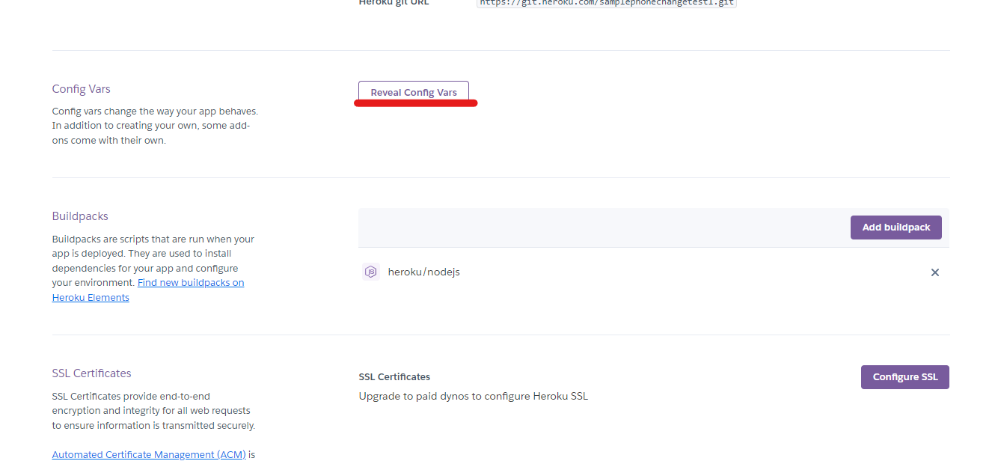1001x461 pixels.
Task: Click the Heroku git URL field
Action: [x=606, y=3]
